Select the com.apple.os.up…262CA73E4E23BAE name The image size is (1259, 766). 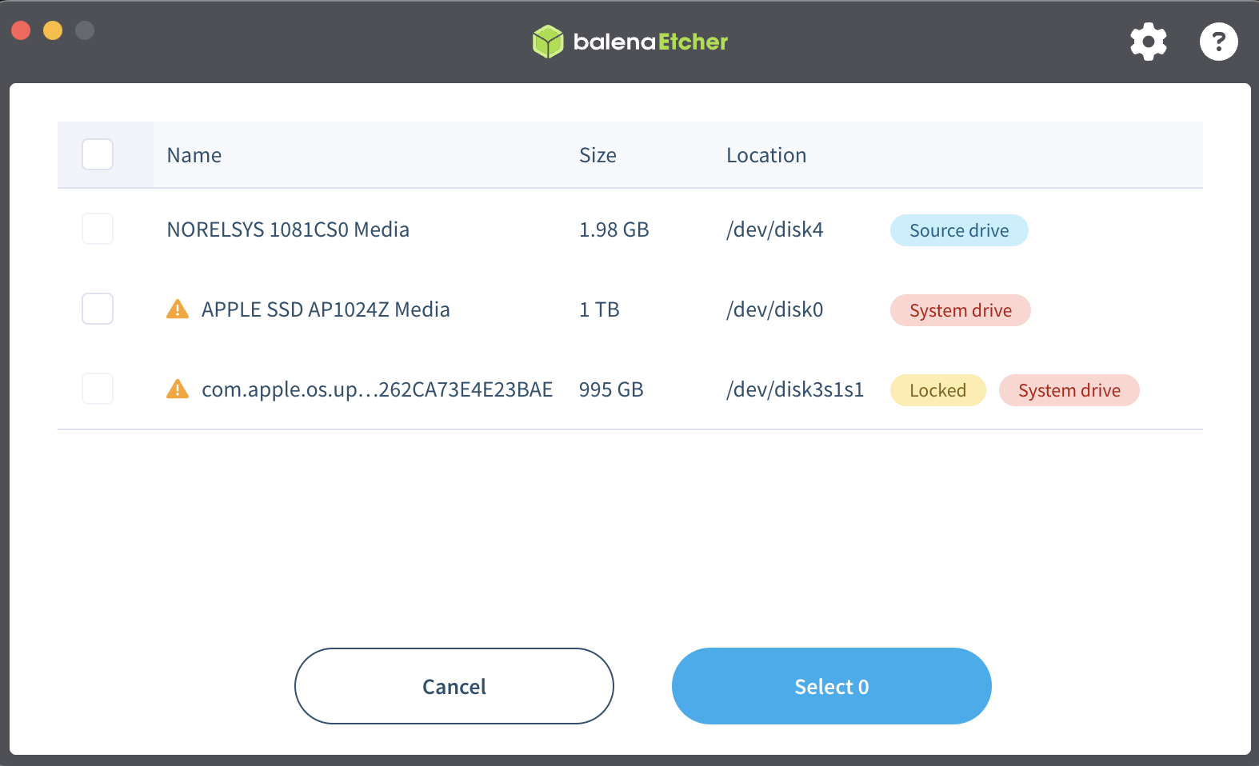tap(377, 389)
